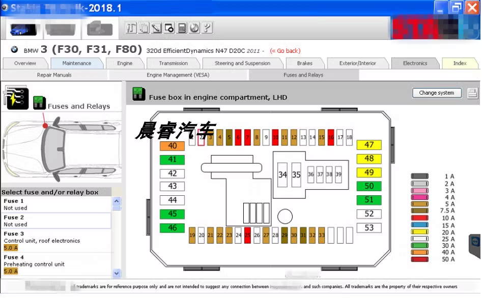This screenshot has width=482, height=298.
Task: Click the car top-view location thumbnail
Action: (62, 148)
